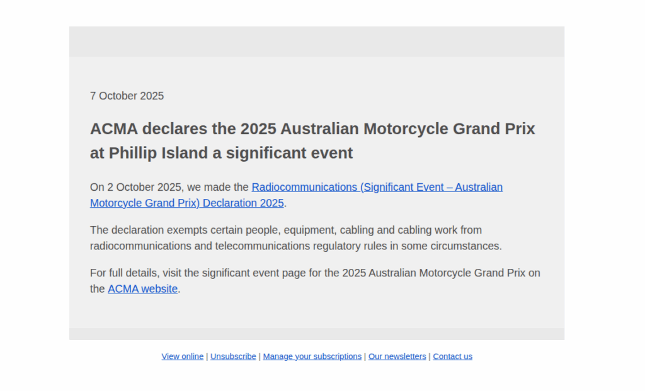Click the View online link
645x391 pixels.
(x=182, y=356)
